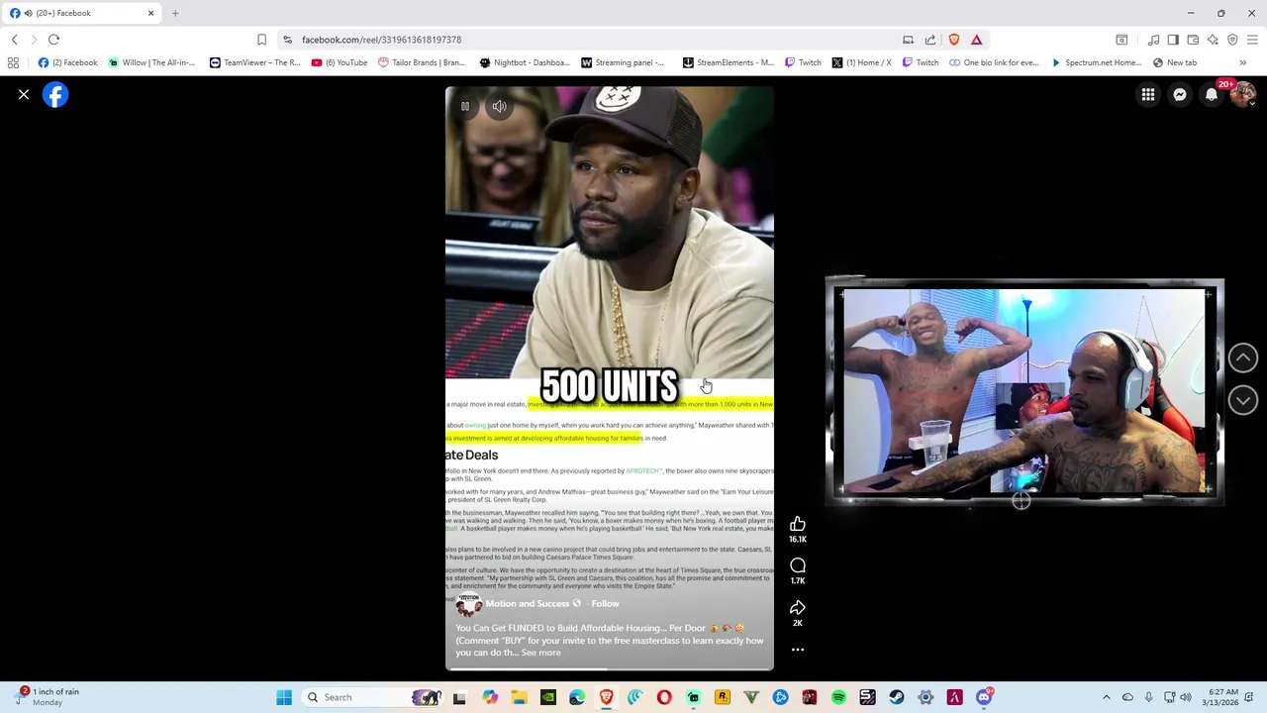Expand hidden bookmarks with double chevron
Screen dimensions: 1267x713
[x=1243, y=62]
